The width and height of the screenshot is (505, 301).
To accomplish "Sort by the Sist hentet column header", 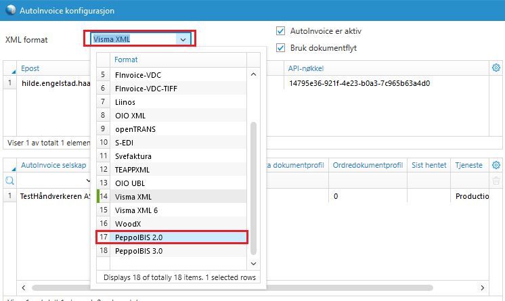I will point(429,165).
